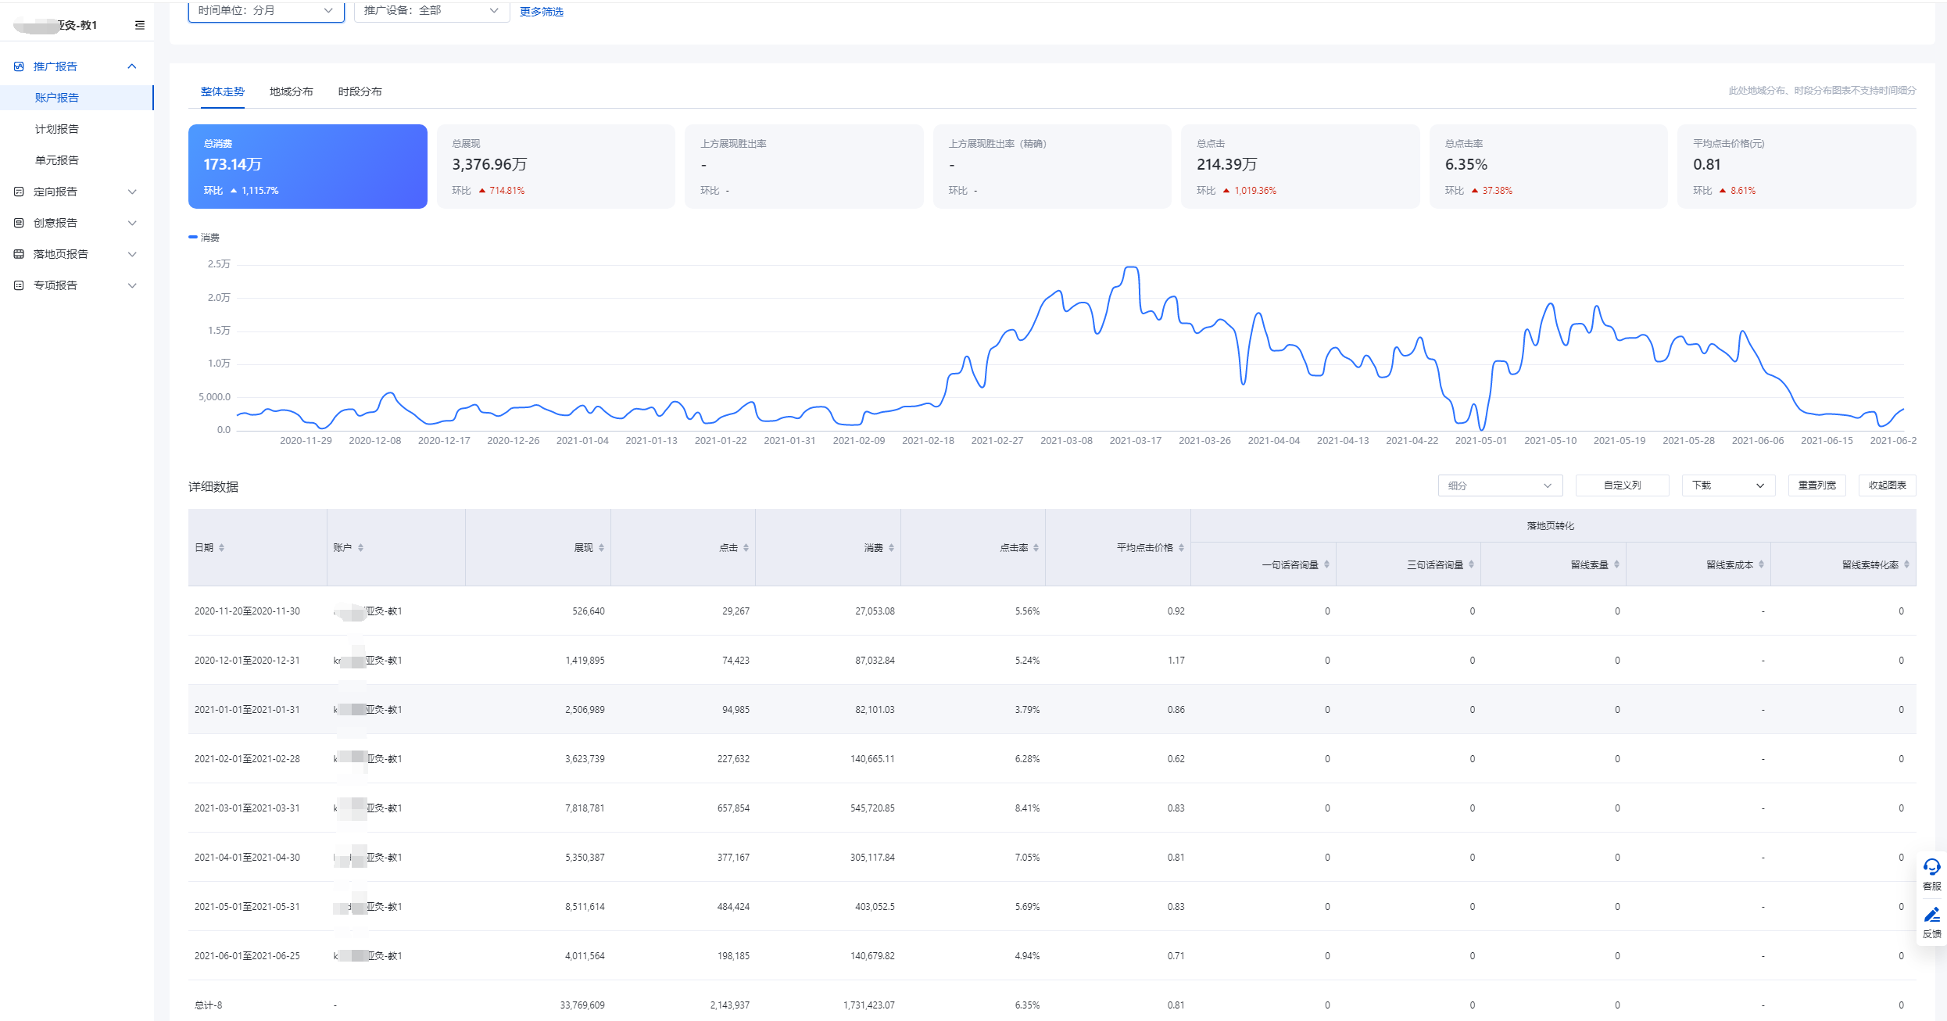1947x1021 pixels.
Task: Click the 落地页报告 sidebar icon
Action: 19,254
